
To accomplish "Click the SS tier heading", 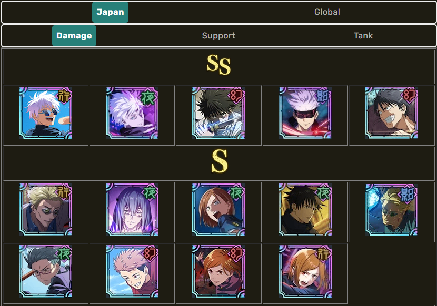I will (219, 65).
